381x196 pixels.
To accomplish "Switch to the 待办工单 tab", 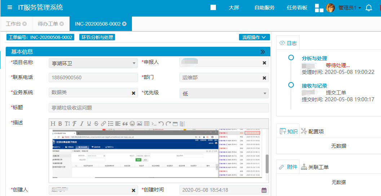I will coord(48,24).
